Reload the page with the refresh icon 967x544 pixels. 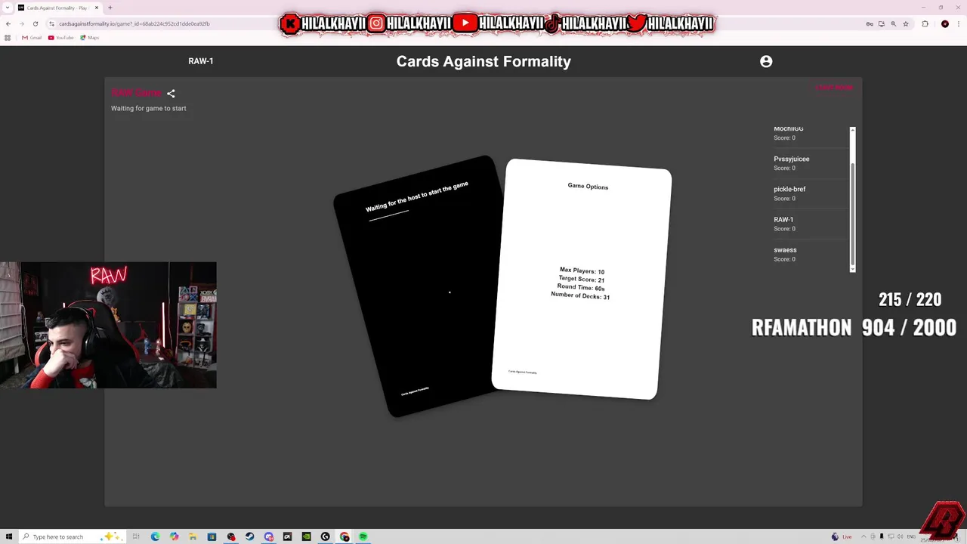click(36, 23)
